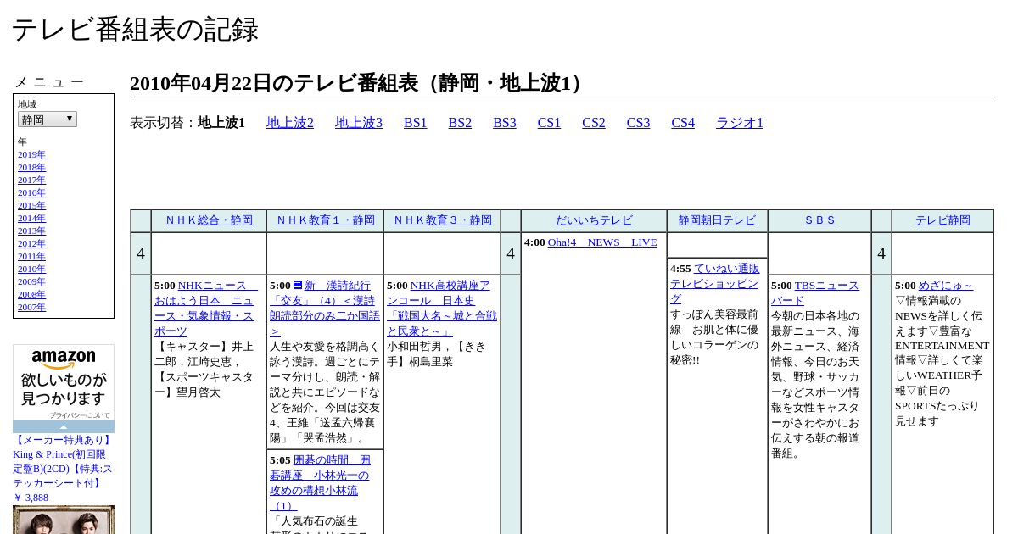Open the Amazon banner advertisement
The height and width of the screenshot is (534, 1018).
point(64,382)
